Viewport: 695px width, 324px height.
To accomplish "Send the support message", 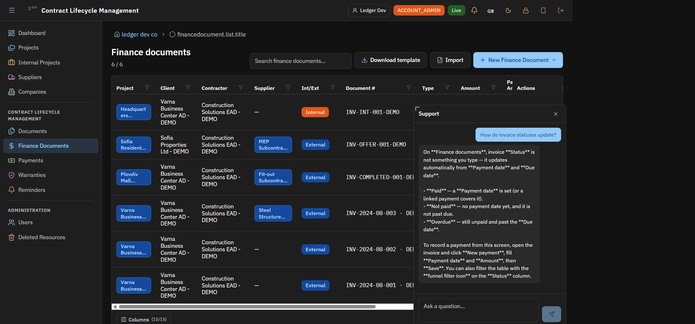I will pos(552,314).
